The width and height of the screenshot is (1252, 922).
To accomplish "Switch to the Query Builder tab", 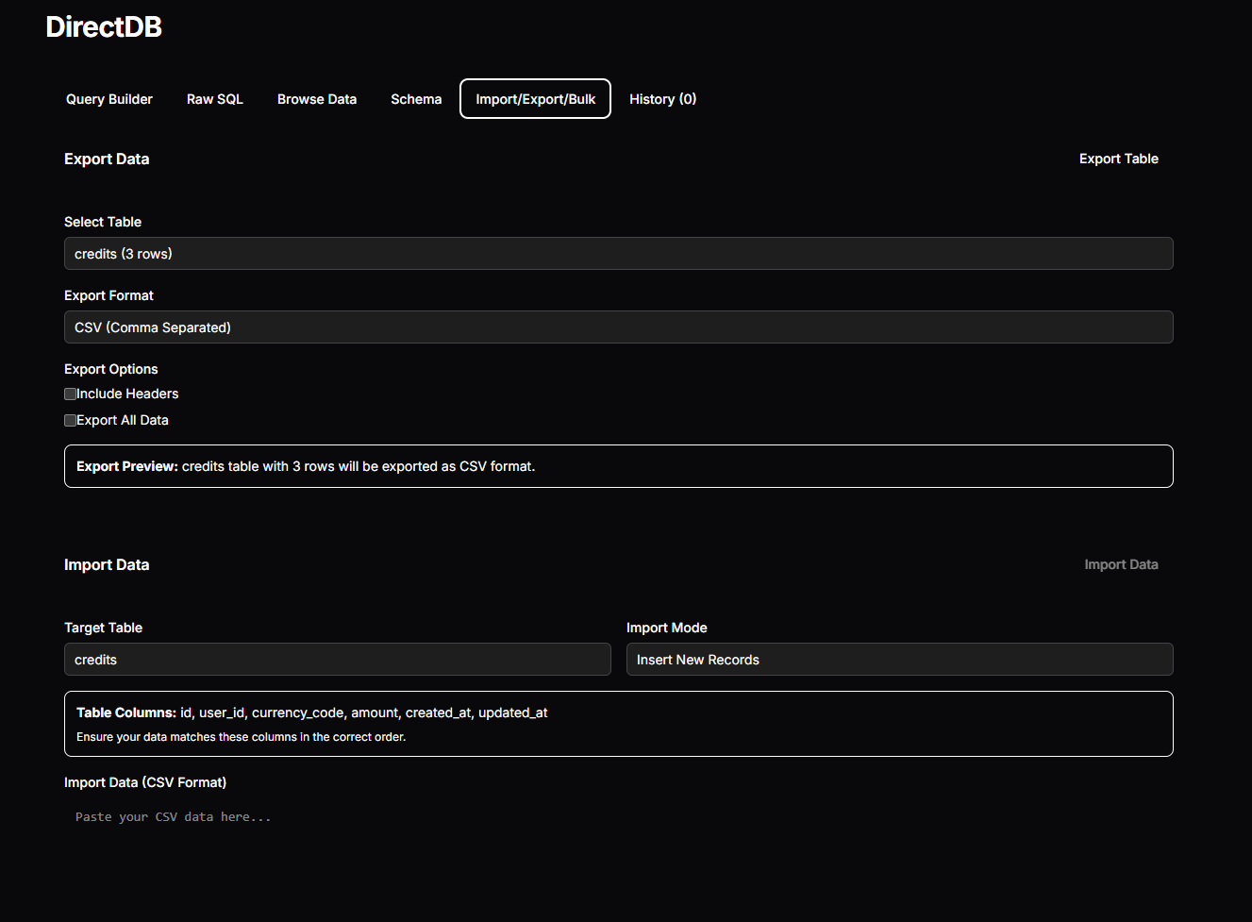I will pyautogui.click(x=109, y=99).
